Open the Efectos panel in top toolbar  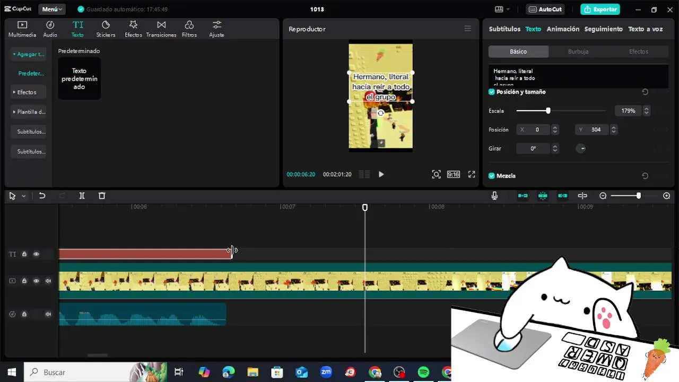click(x=133, y=29)
